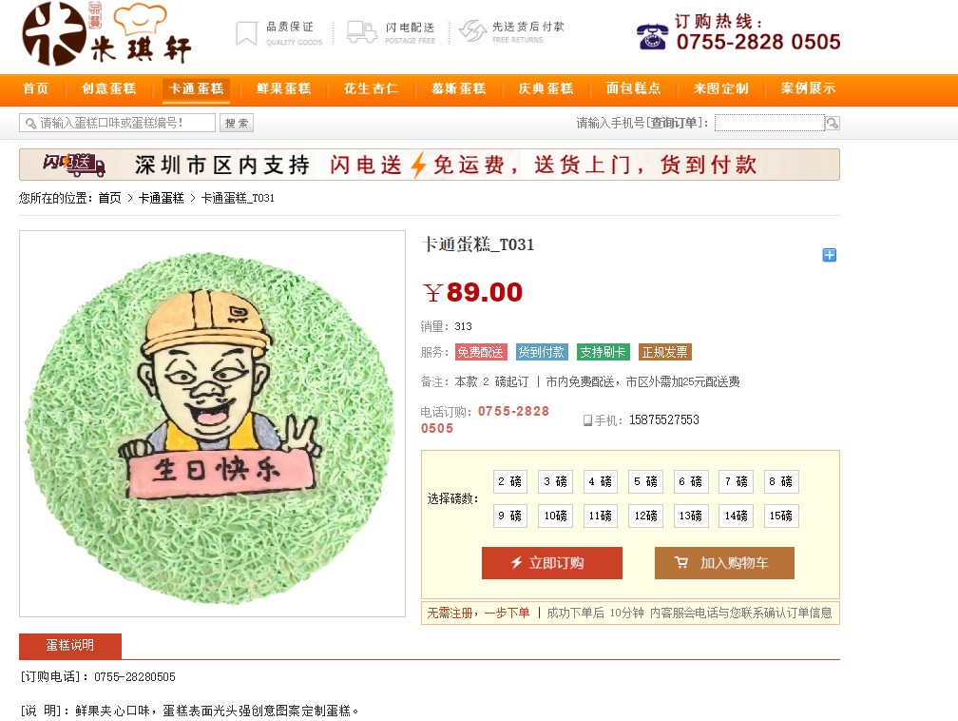Click the 闪电配送 delivery truck icon
The image size is (958, 721).
362,31
